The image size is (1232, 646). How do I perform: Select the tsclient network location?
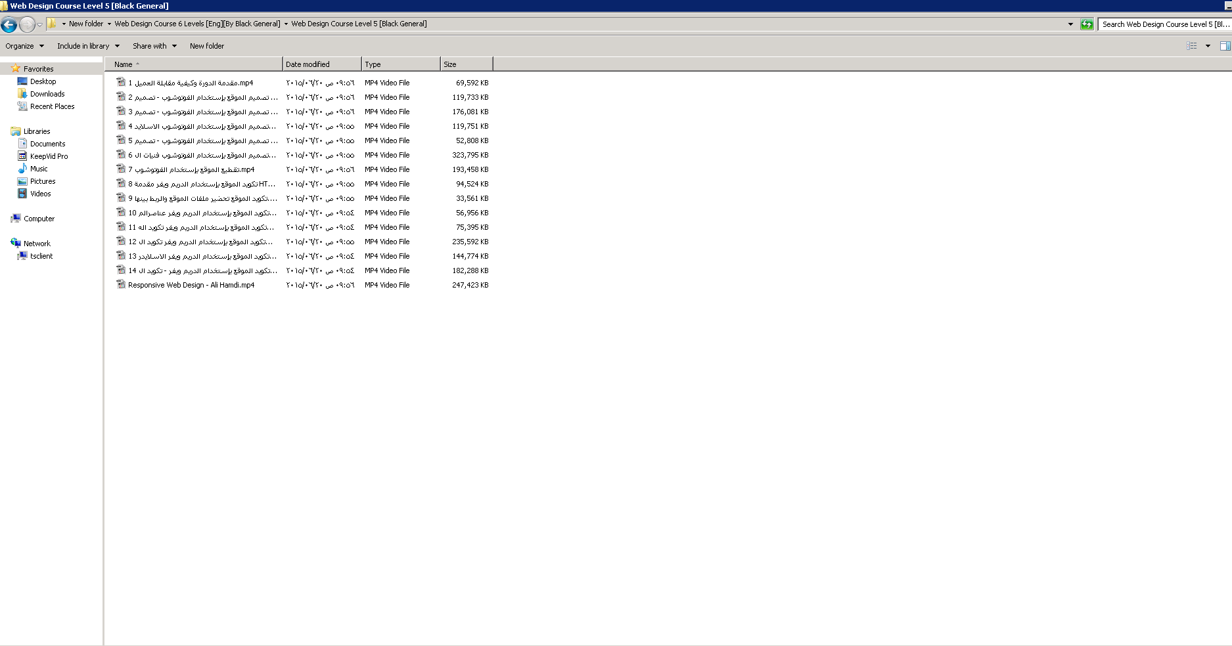tap(41, 256)
